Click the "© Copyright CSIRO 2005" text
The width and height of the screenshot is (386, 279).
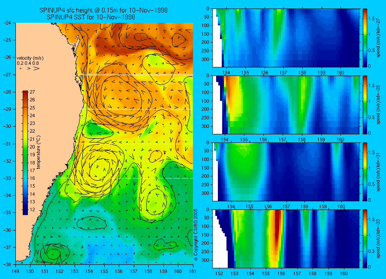pyautogui.click(x=196, y=235)
